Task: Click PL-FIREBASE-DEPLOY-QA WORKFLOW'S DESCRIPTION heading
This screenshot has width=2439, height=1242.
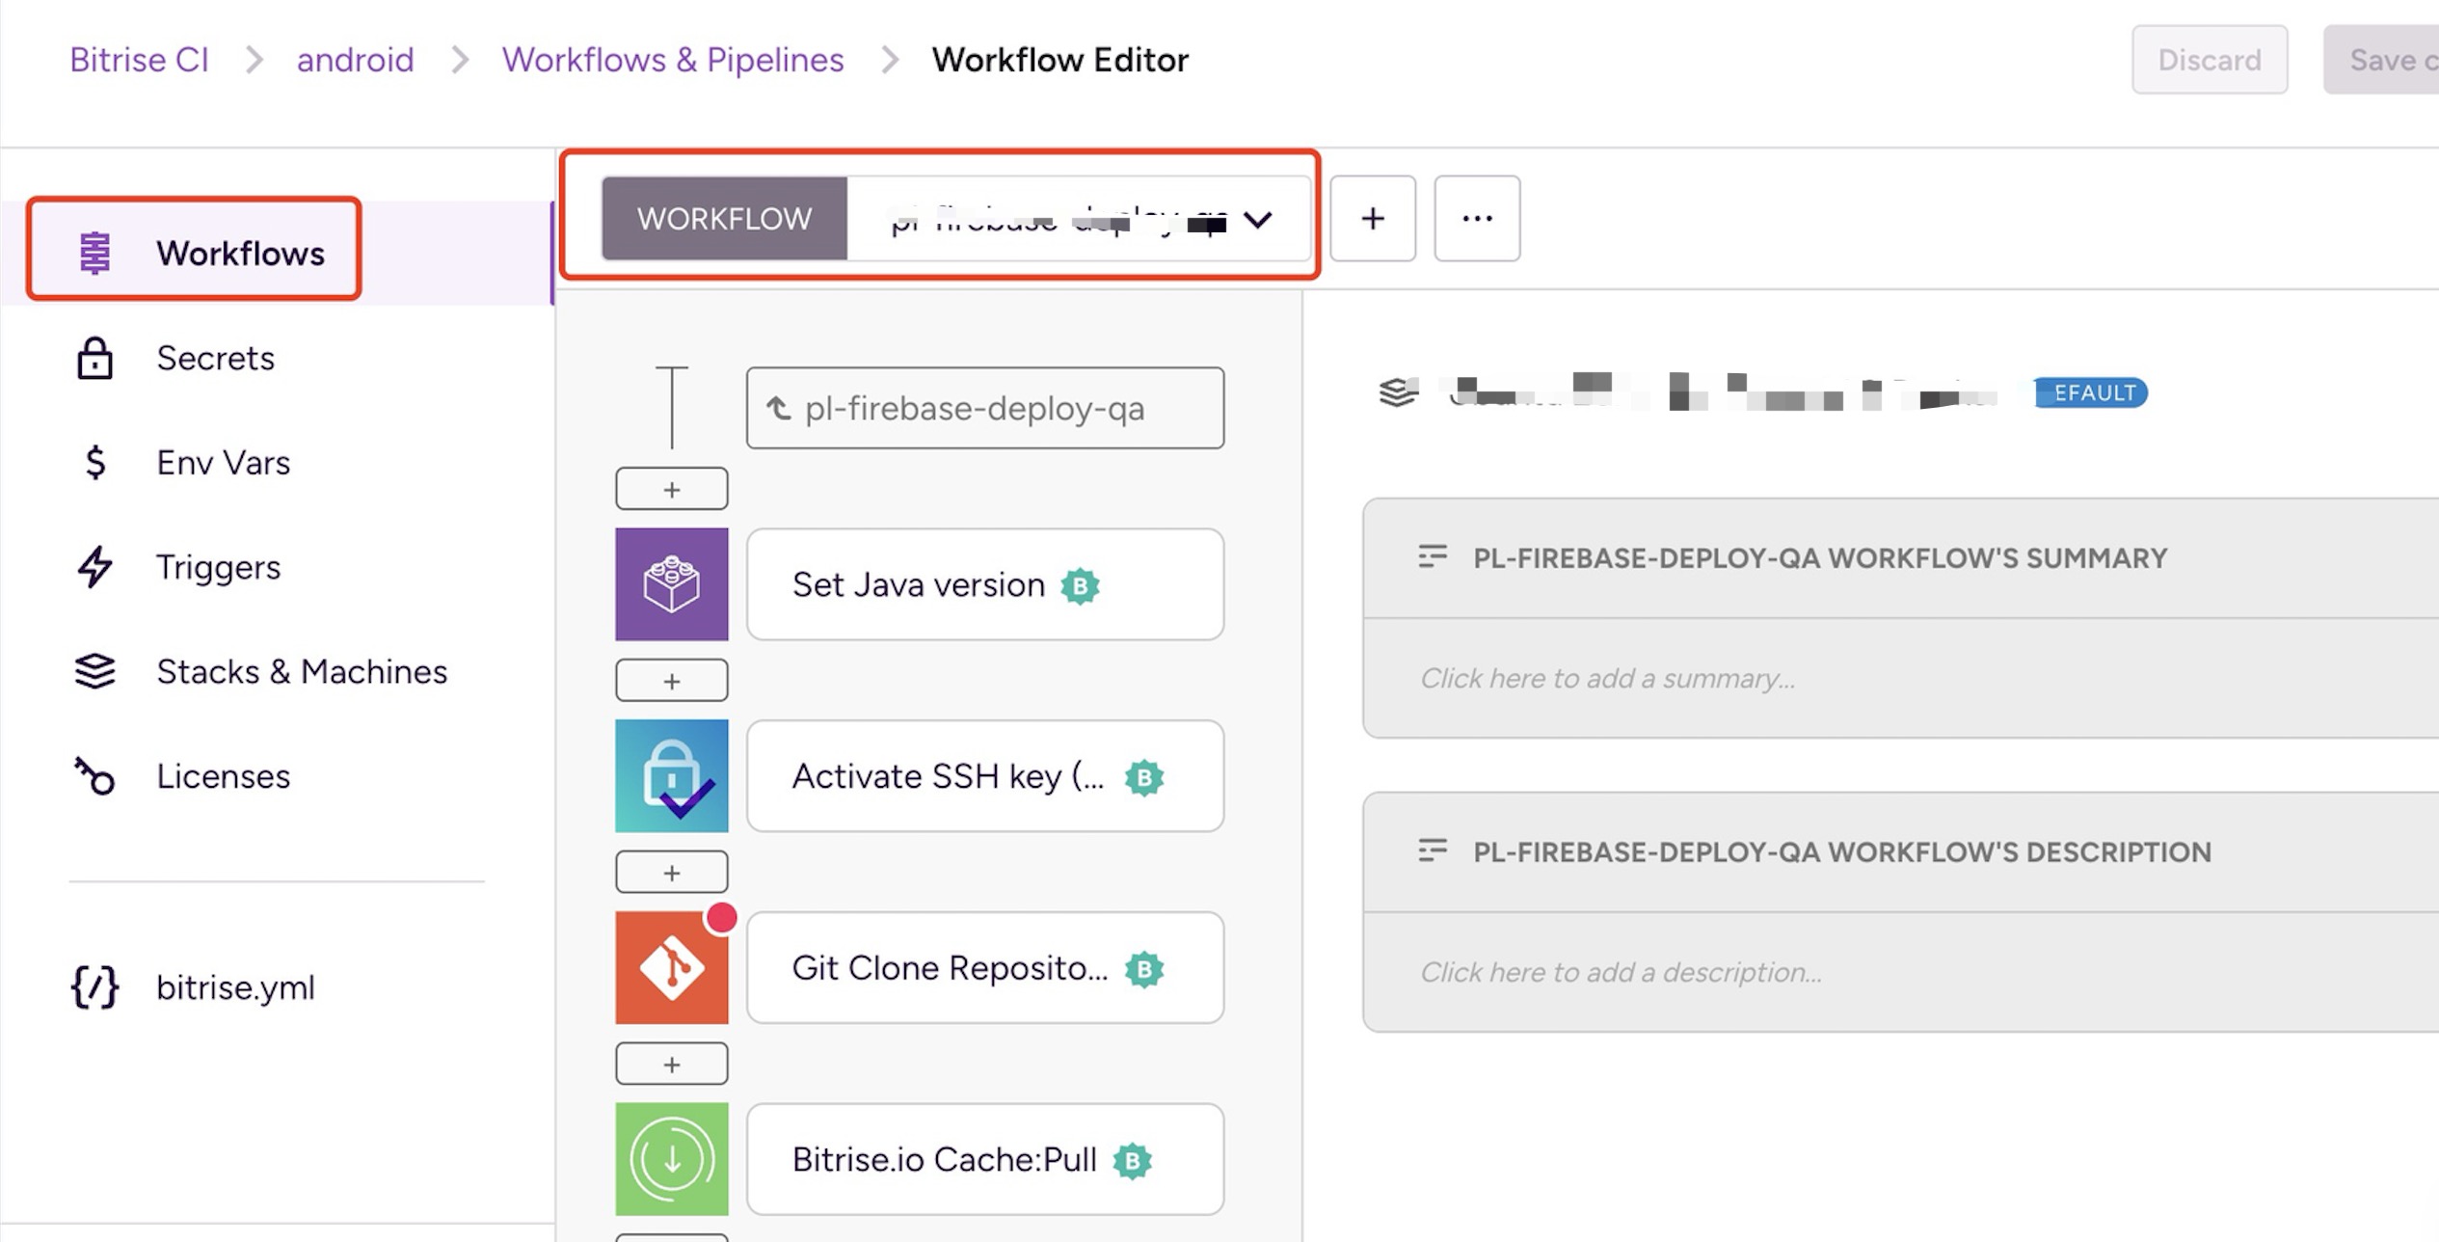Action: (1841, 851)
